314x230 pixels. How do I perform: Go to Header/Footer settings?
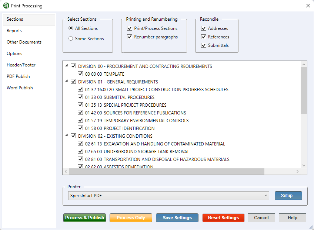click(21, 65)
